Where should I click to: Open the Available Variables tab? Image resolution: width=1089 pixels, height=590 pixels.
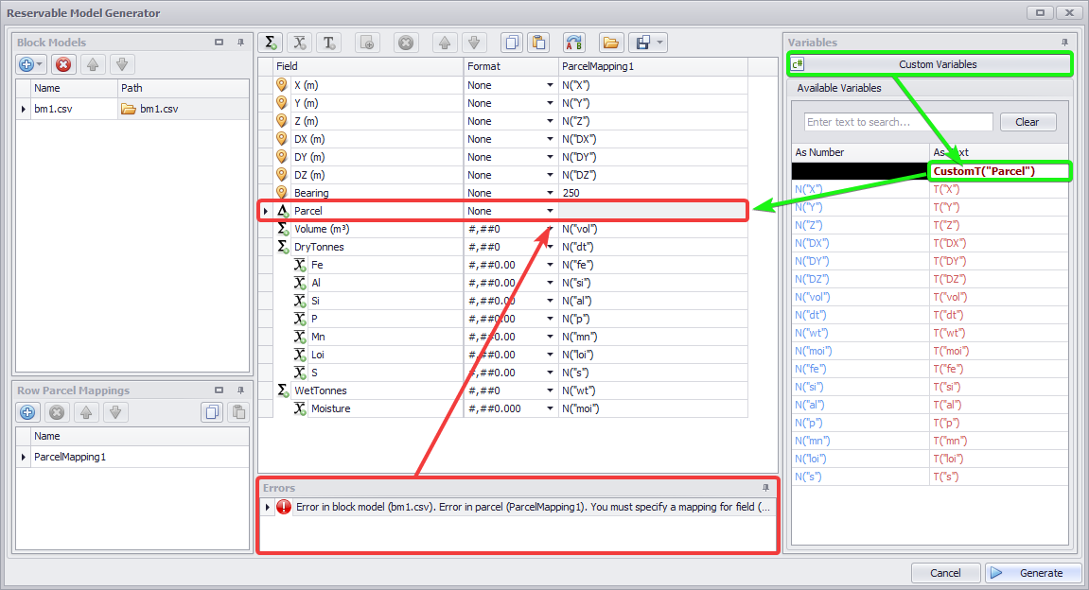click(x=839, y=88)
